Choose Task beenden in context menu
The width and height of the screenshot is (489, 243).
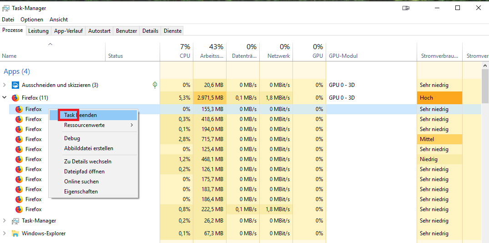coord(93,115)
